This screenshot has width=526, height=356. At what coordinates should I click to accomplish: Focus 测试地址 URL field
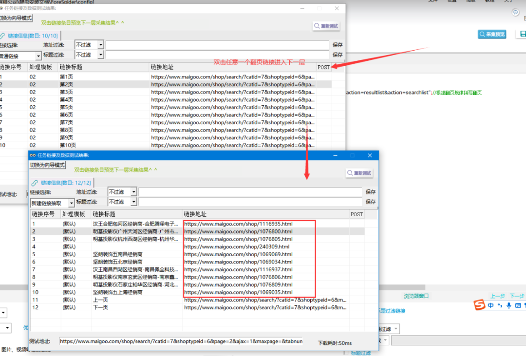pyautogui.click(x=181, y=341)
